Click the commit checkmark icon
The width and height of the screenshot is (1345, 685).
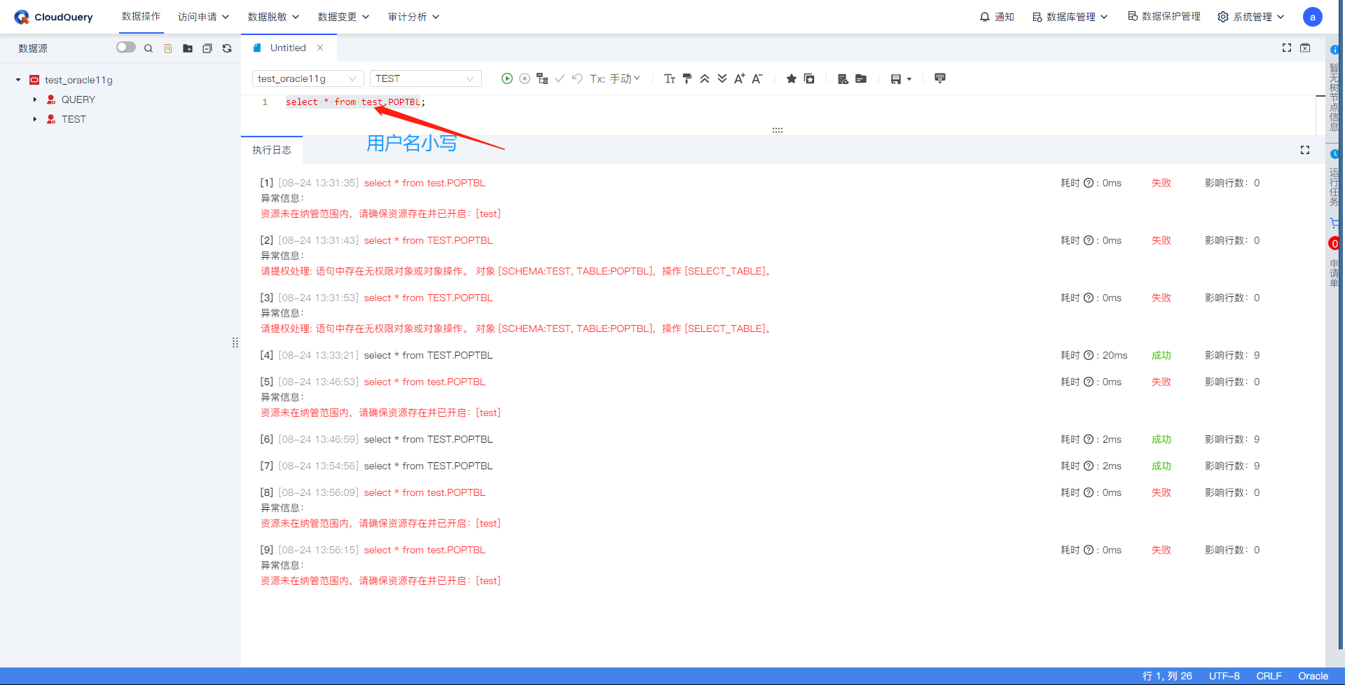(560, 78)
